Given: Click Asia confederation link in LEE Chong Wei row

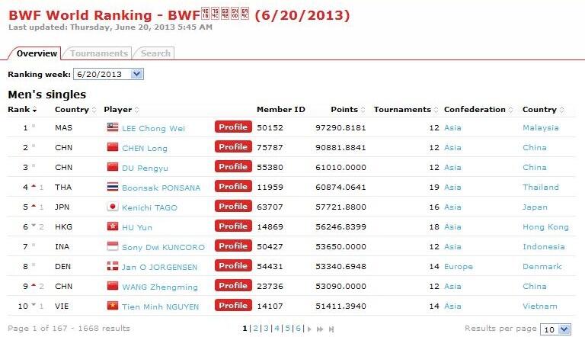Looking at the screenshot, I should tap(452, 128).
